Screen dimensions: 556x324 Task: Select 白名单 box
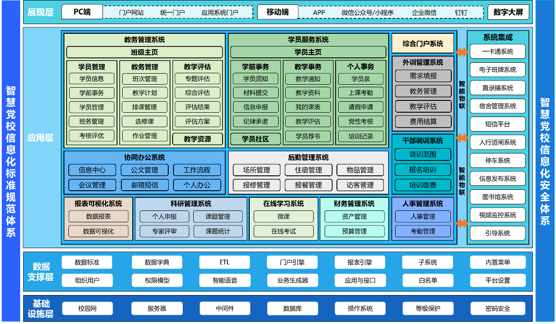coord(428,280)
